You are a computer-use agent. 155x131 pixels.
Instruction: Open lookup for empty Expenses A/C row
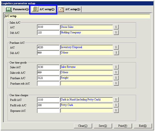[116, 111]
